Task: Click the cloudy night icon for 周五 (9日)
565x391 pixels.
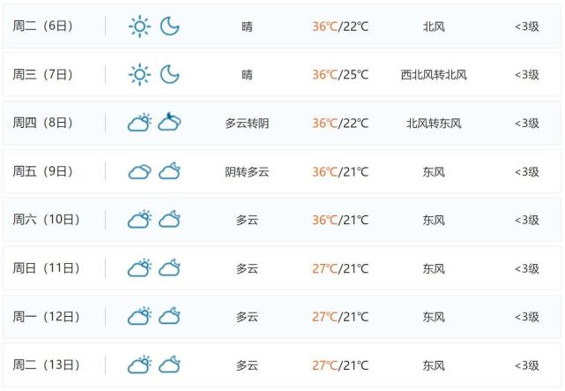Action: [x=169, y=171]
